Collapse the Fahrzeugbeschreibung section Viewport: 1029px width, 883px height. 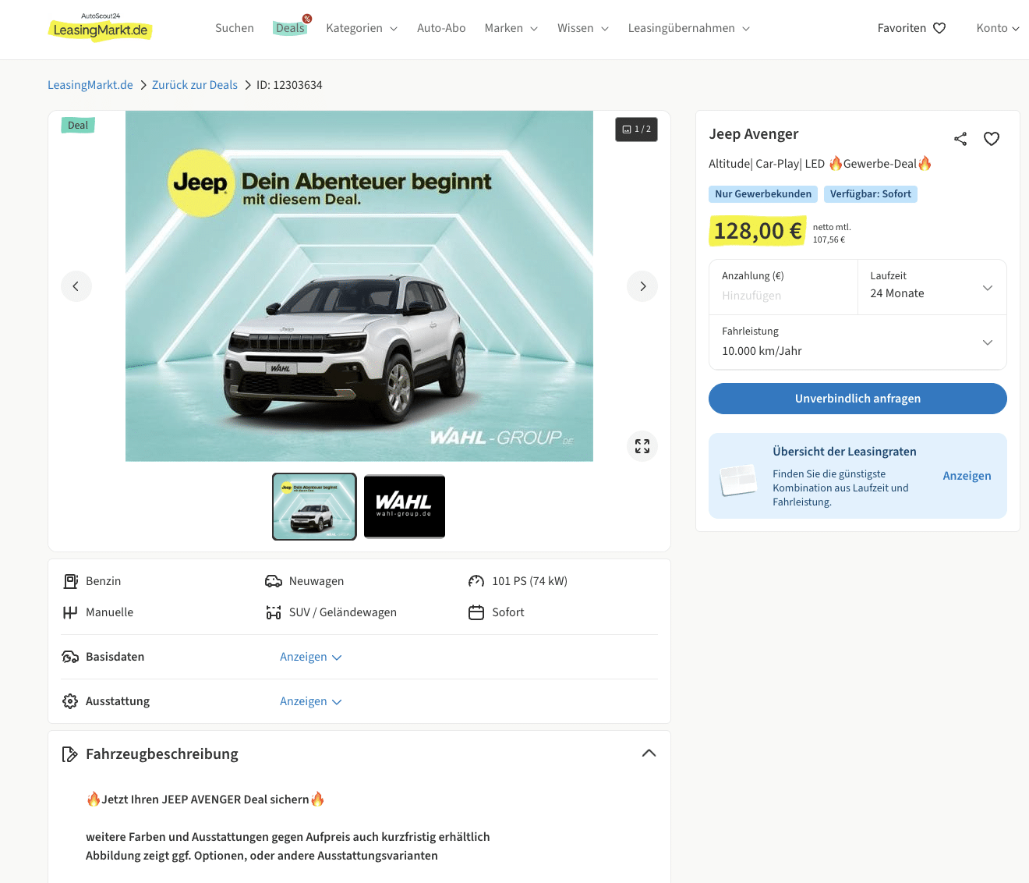pos(649,754)
